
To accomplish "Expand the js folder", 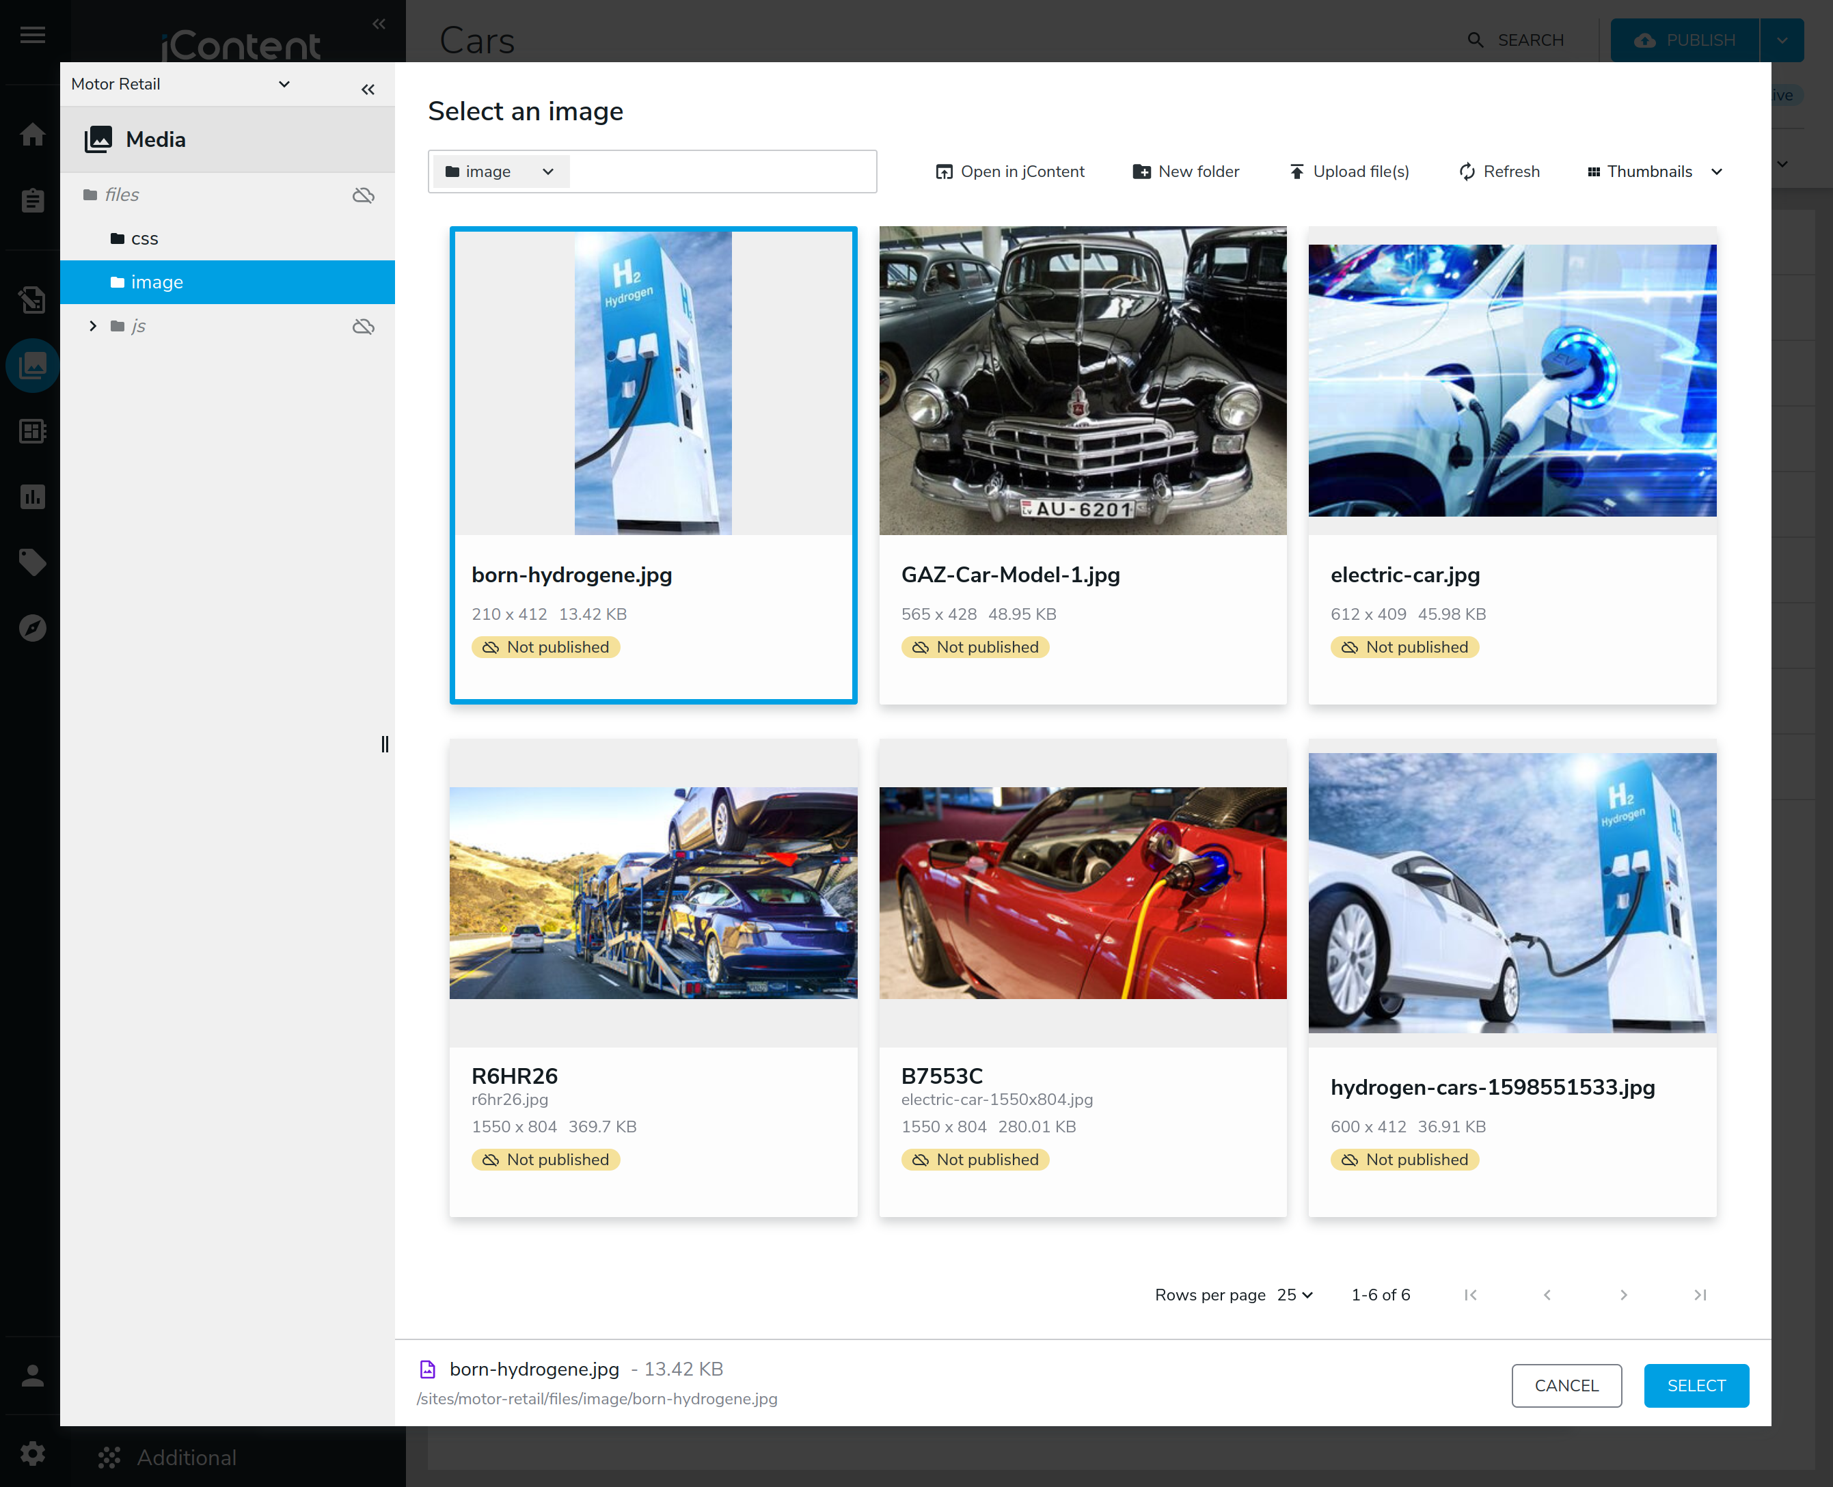I will tap(92, 327).
